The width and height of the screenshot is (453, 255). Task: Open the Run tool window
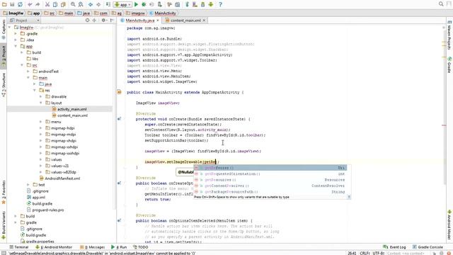click(x=119, y=247)
